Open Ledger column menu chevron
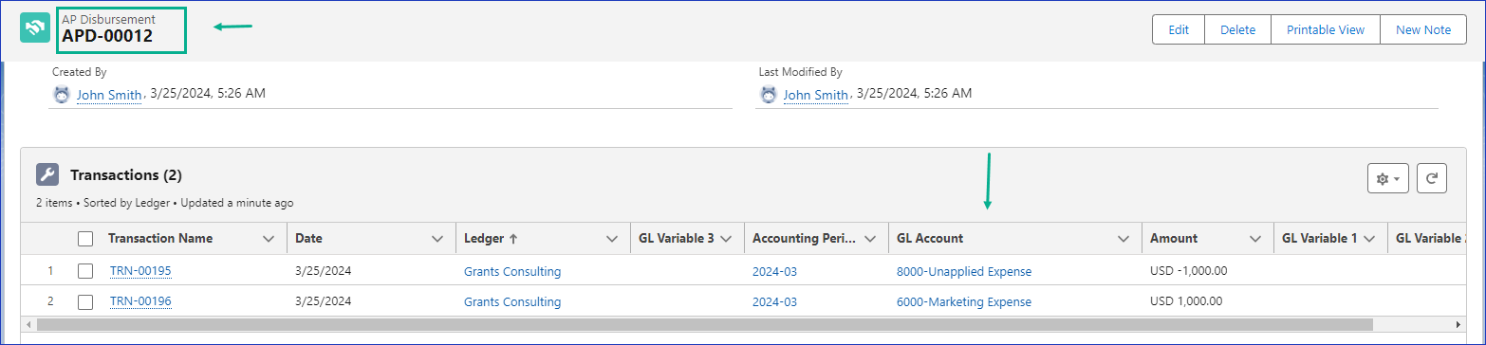This screenshot has width=1486, height=345. [x=611, y=239]
